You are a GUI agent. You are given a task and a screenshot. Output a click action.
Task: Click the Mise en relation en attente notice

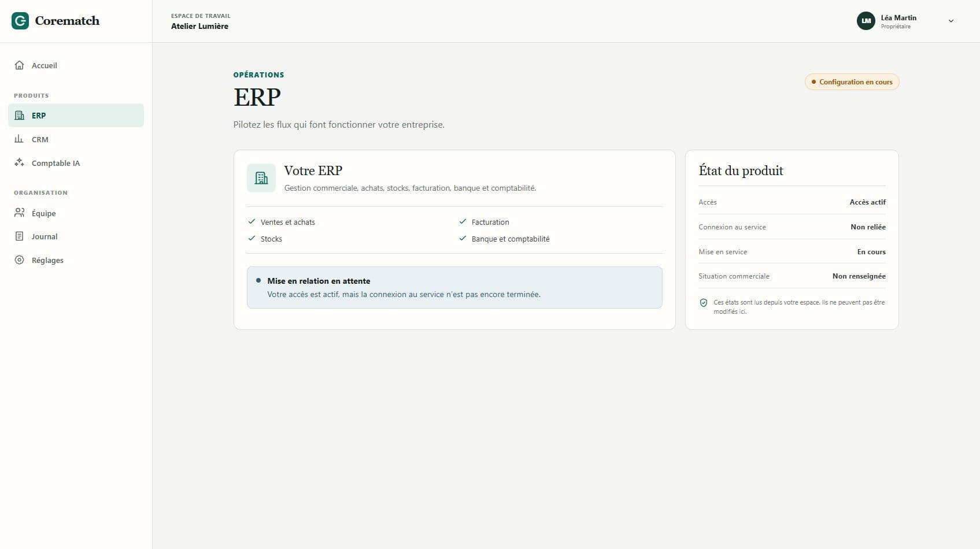tap(454, 287)
